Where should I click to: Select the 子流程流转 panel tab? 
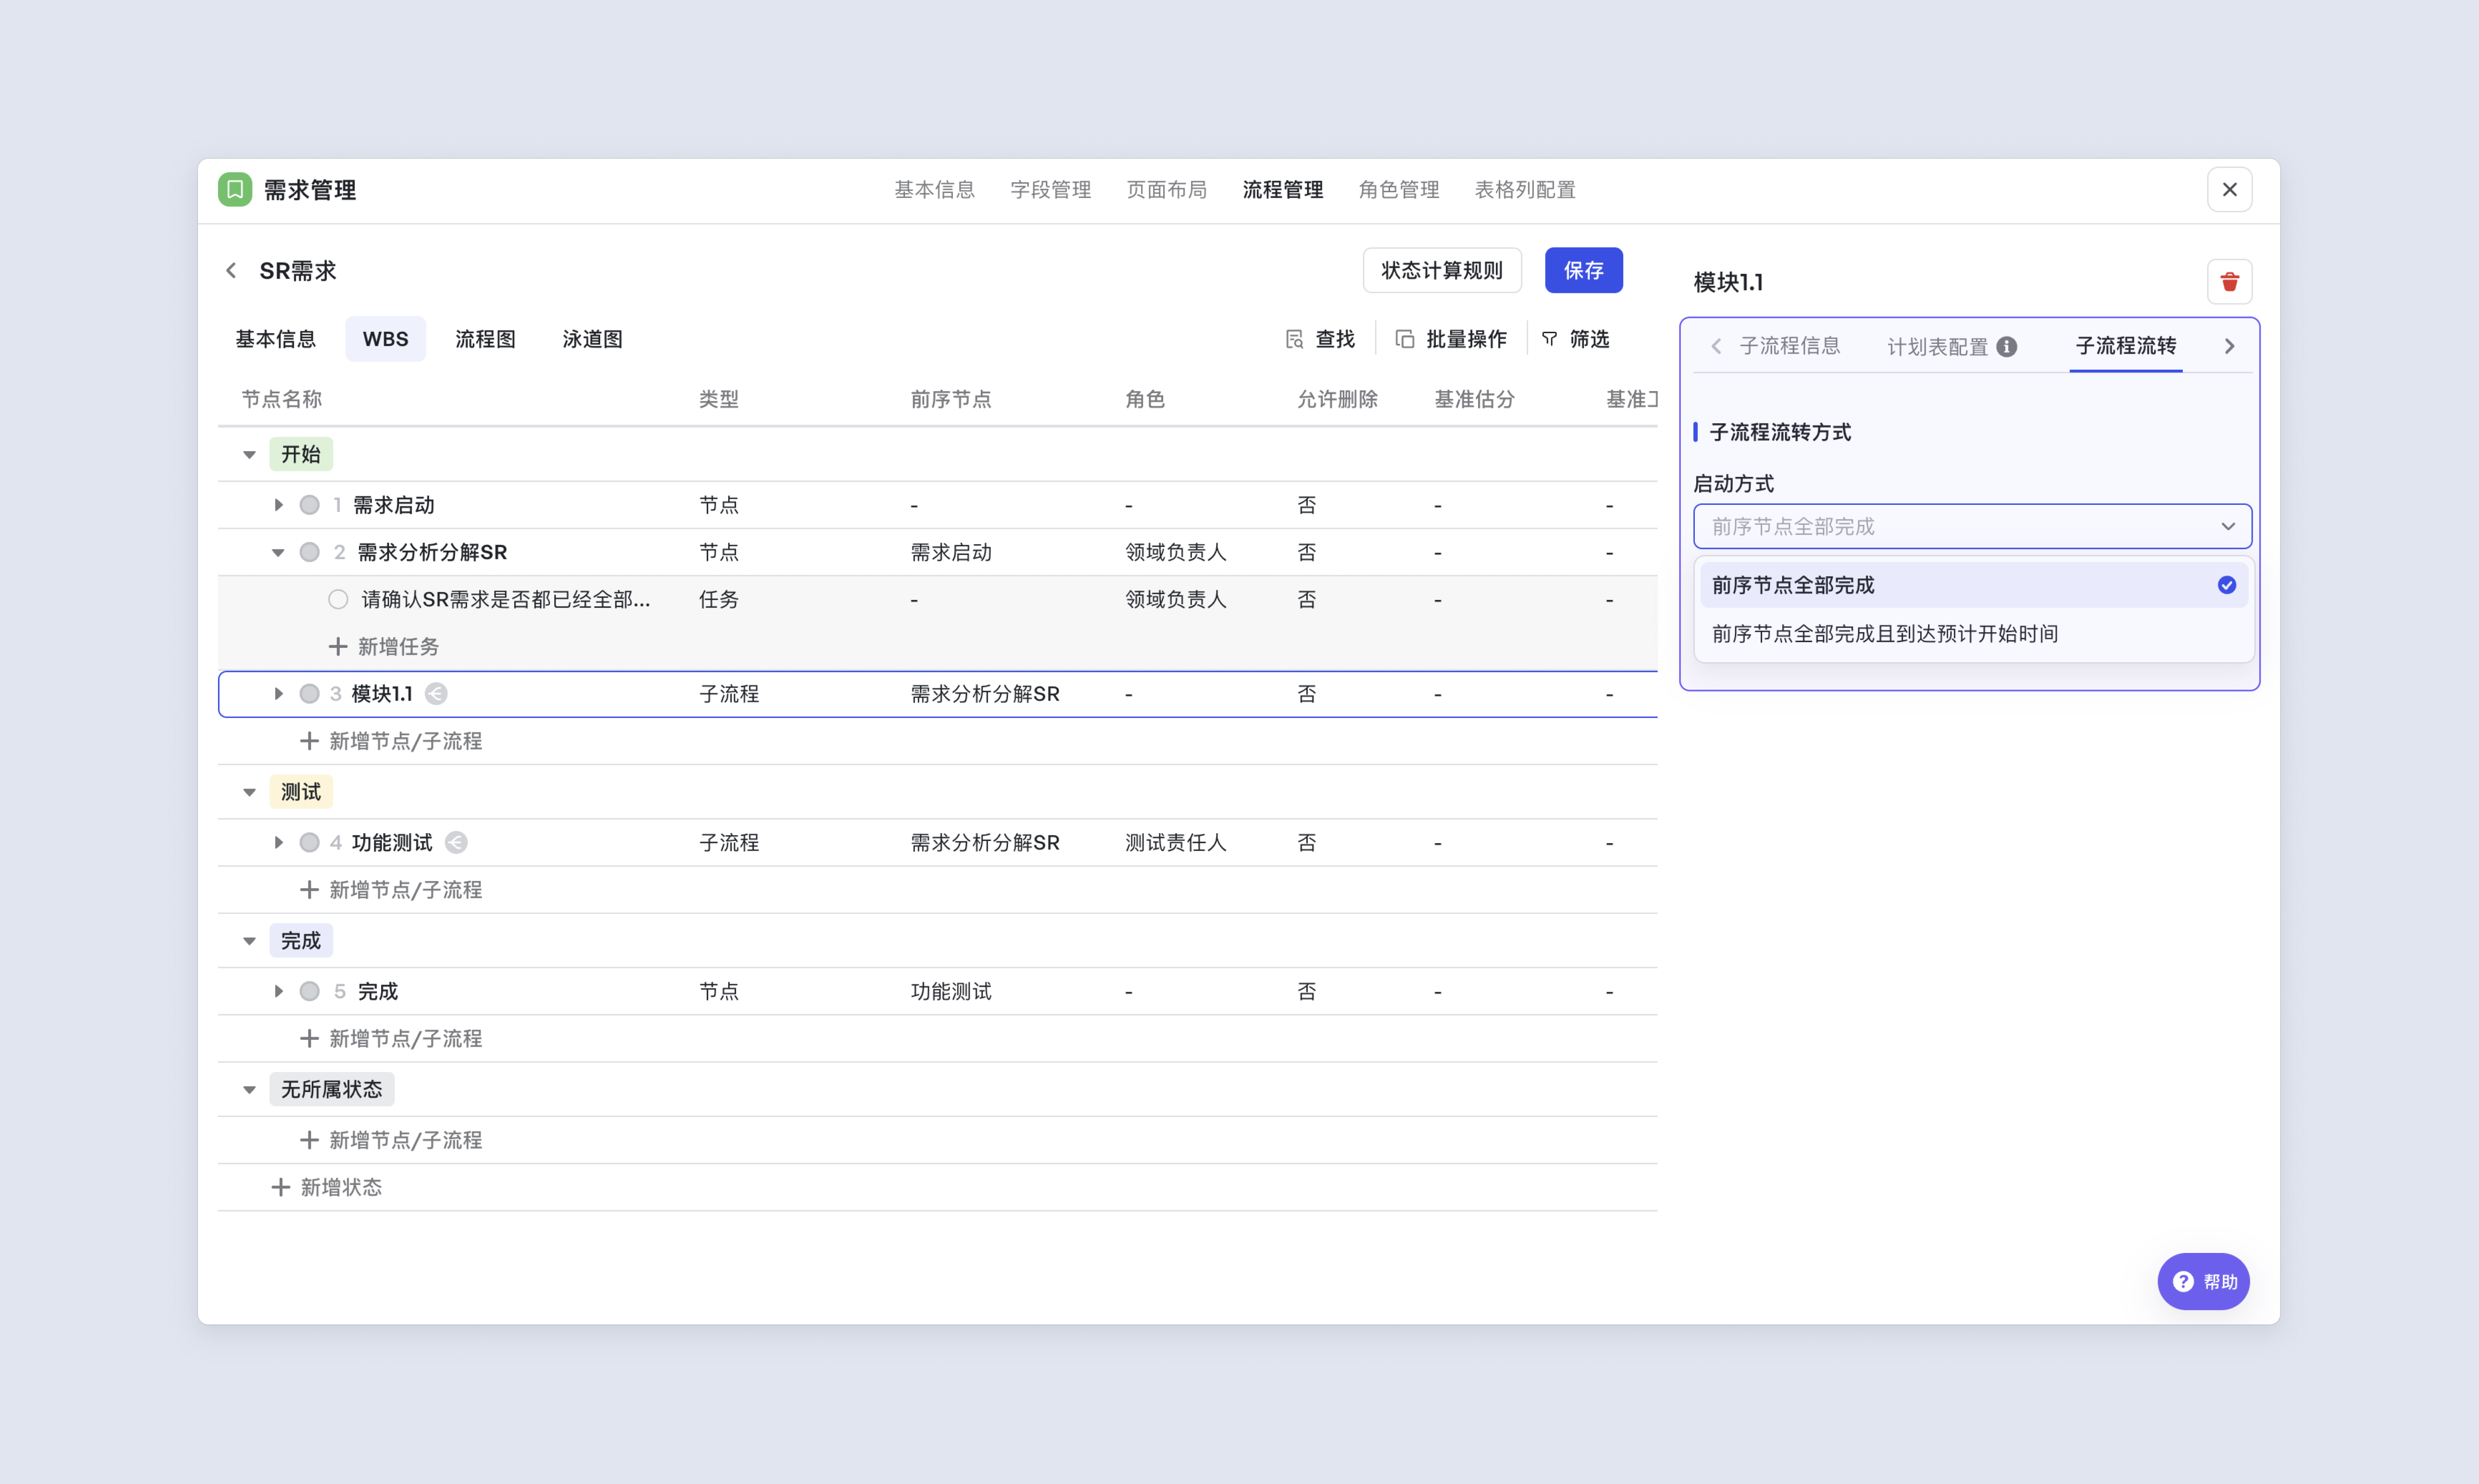pos(2125,346)
